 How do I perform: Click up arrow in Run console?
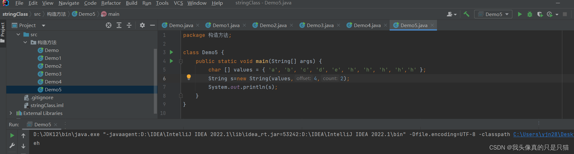point(23,135)
